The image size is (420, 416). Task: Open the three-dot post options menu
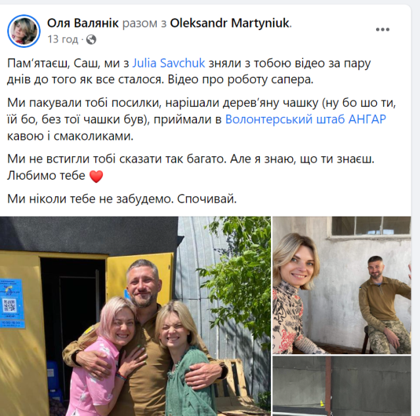tap(382, 30)
